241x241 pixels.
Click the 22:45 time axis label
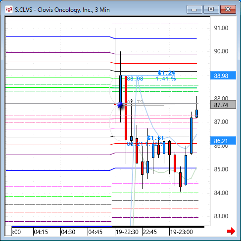[150, 232]
